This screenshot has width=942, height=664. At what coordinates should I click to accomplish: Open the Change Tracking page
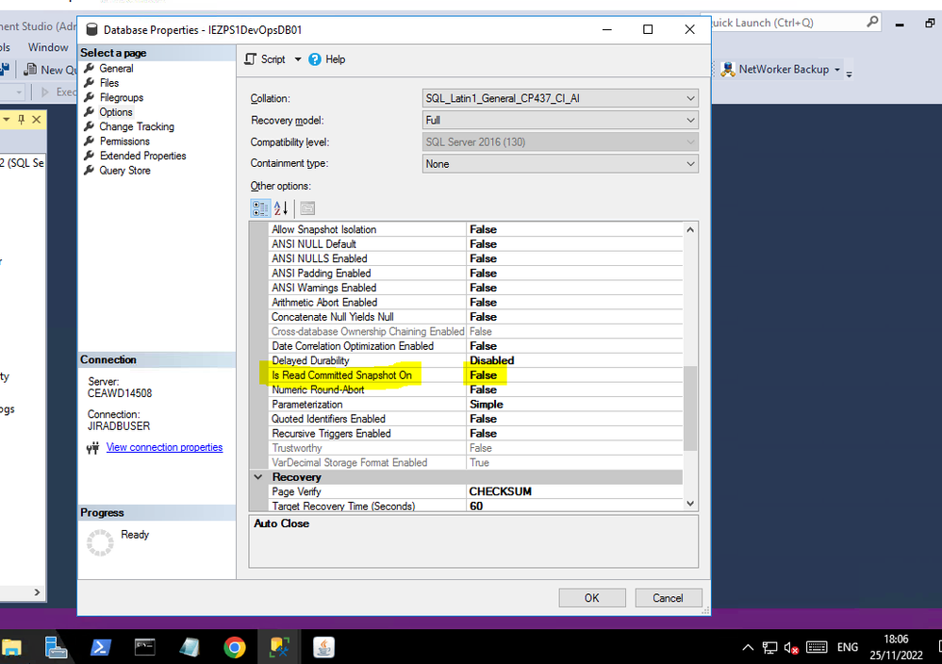point(137,126)
